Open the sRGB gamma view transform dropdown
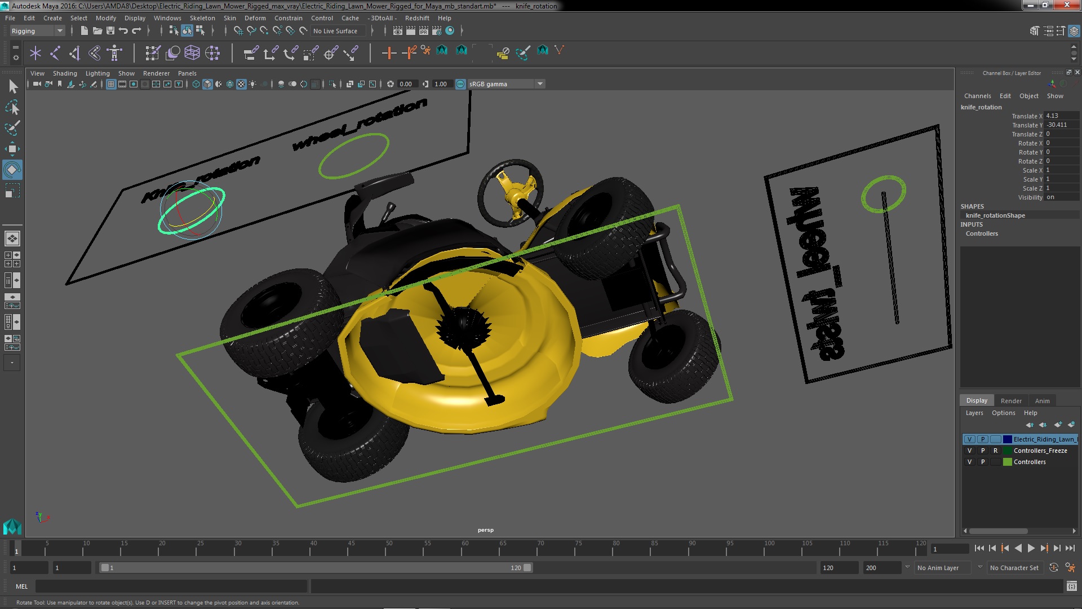 pos(506,84)
